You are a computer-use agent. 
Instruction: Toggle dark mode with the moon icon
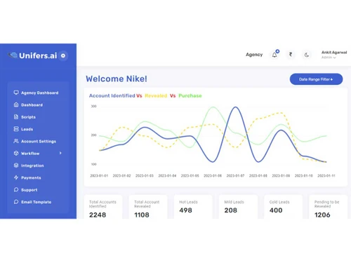pyautogui.click(x=307, y=55)
